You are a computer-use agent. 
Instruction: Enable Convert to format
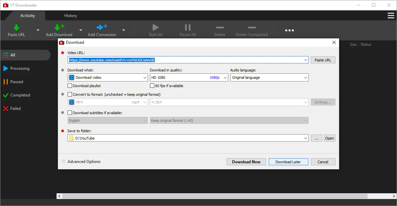click(70, 94)
